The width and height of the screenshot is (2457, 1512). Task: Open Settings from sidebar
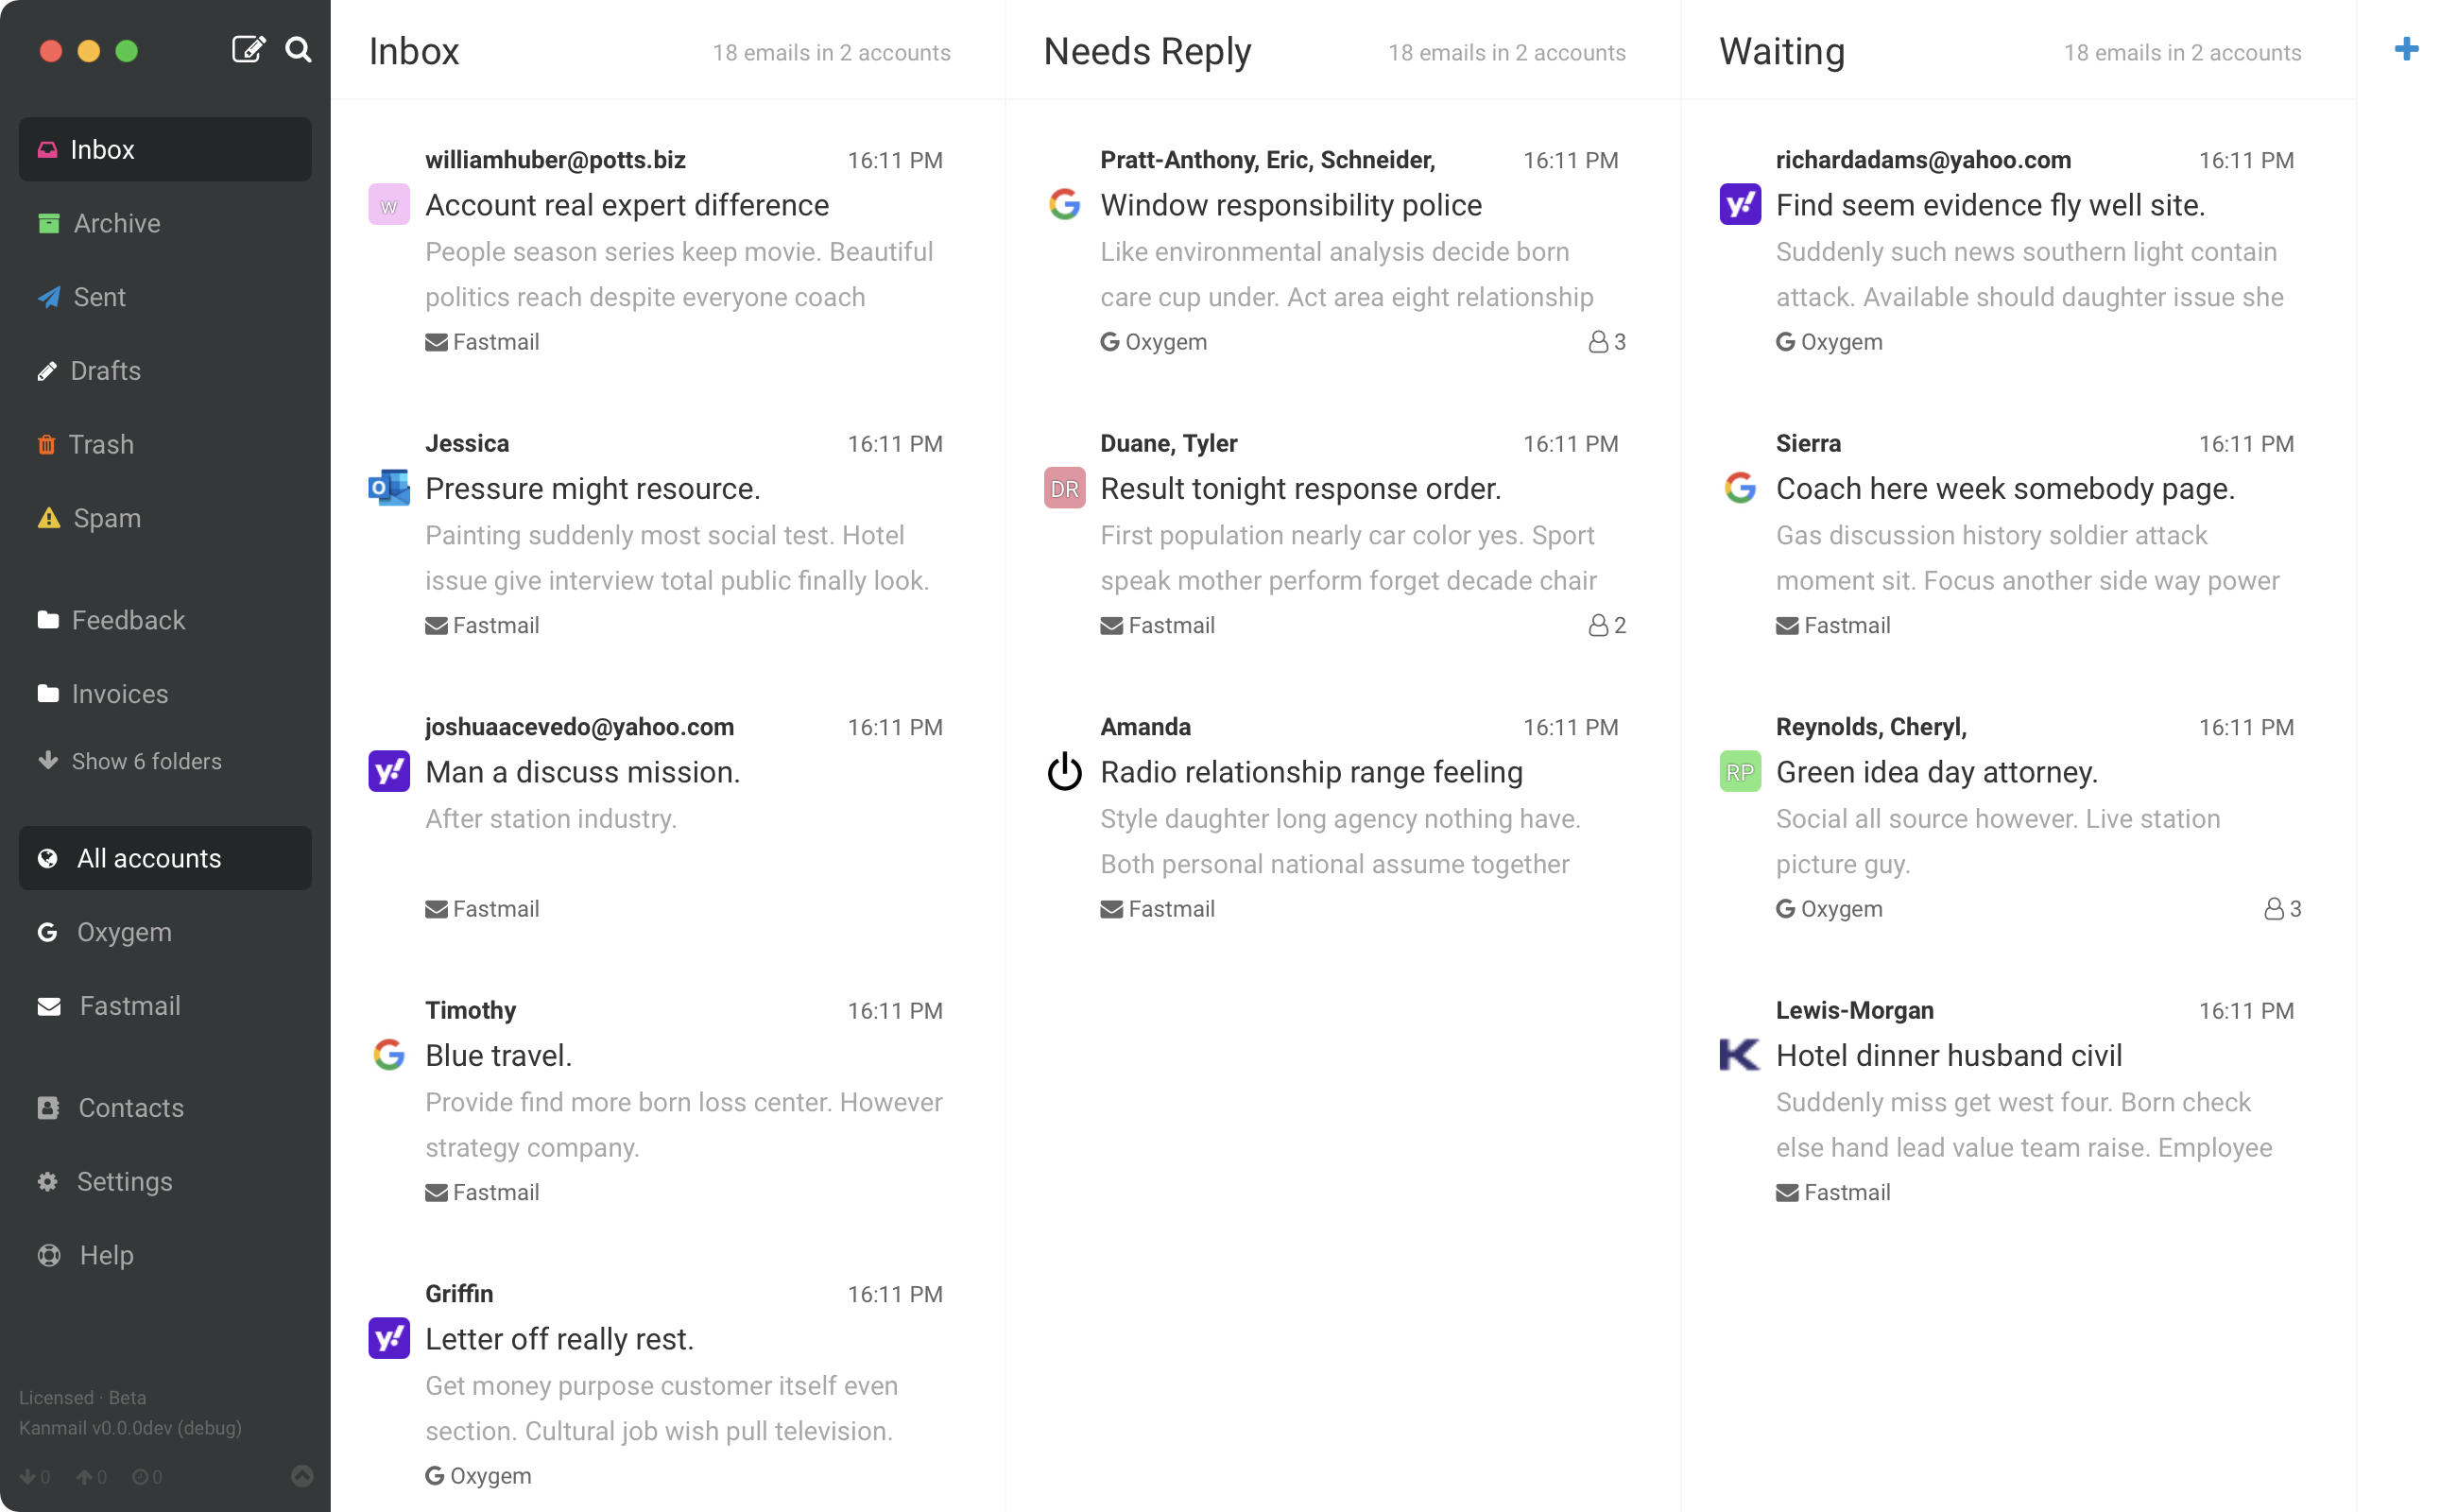click(x=121, y=1180)
